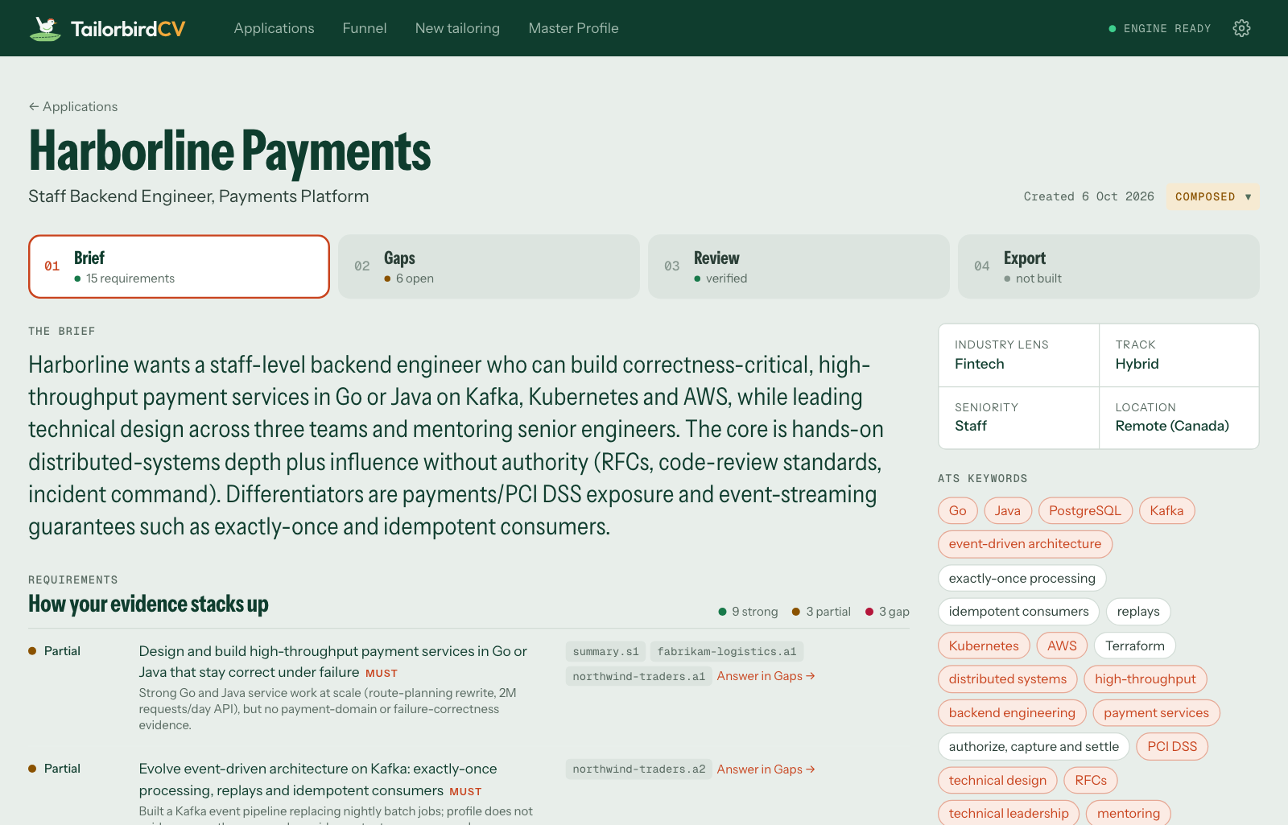The height and width of the screenshot is (825, 1288).
Task: Expand the COMPOSED status dropdown
Action: coord(1213,196)
